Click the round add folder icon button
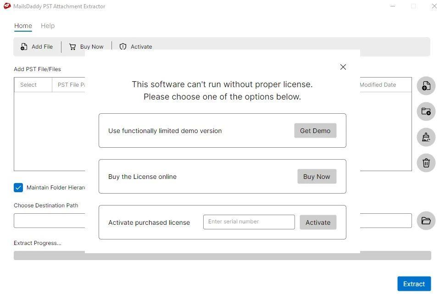 click(x=426, y=111)
